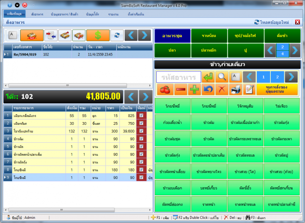Click the printer icon button
This screenshot has height=223, width=305.
point(236,90)
